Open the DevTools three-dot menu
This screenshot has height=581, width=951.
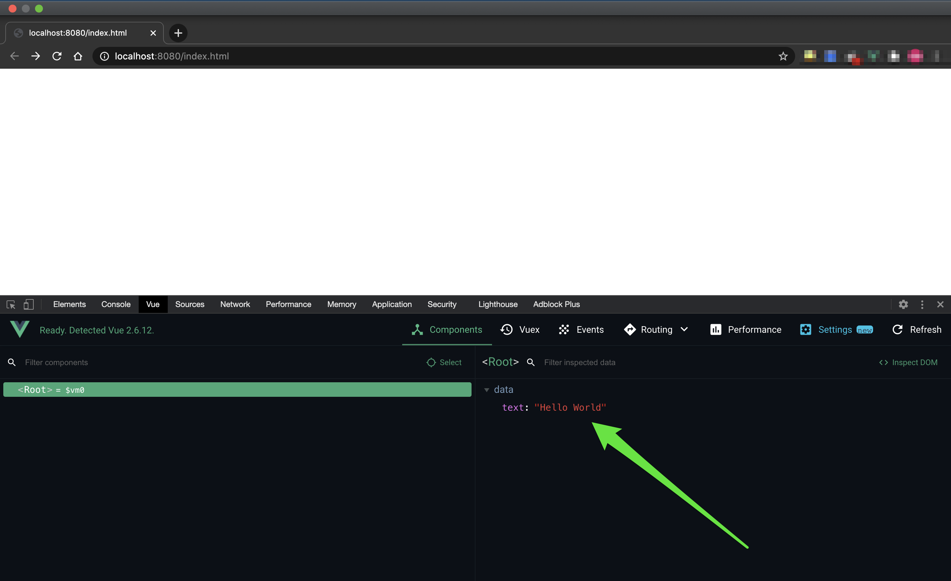point(922,304)
